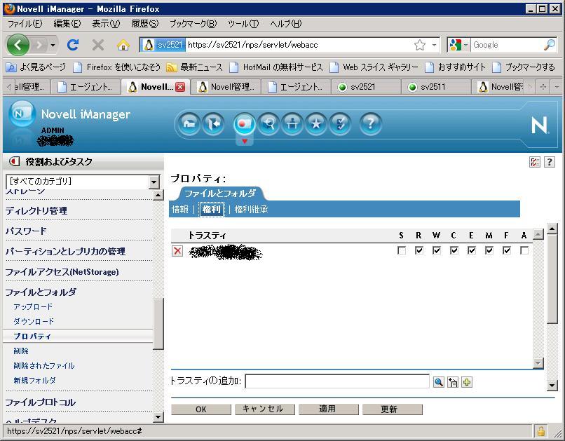Click the small help icon above properties panel
The image size is (565, 441).
(x=549, y=162)
